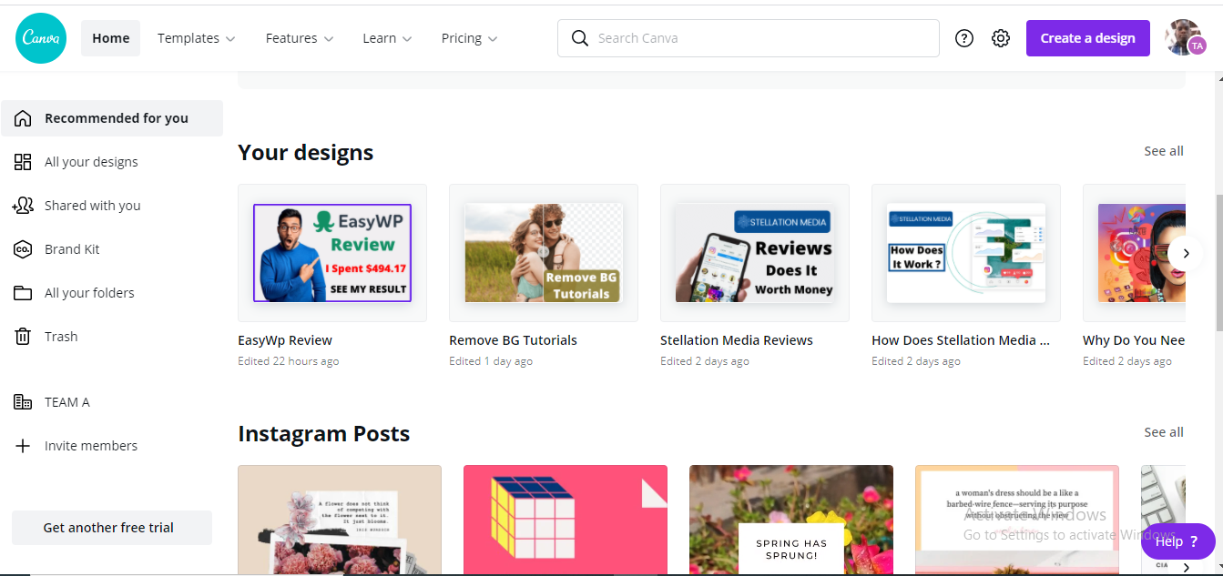
Task: Click See all for Your designs
Action: 1164,151
